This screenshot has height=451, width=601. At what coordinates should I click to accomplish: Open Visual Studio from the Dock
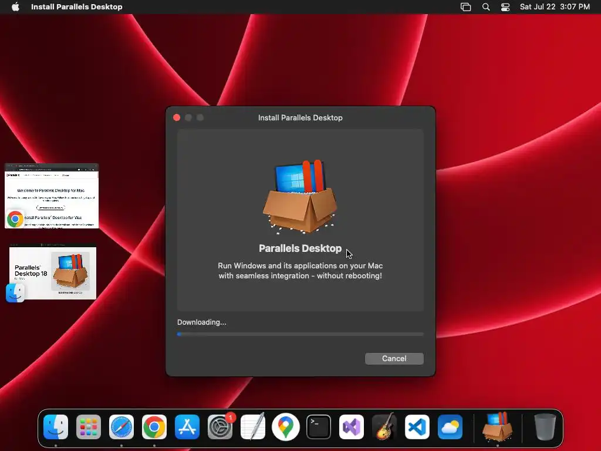pos(352,427)
